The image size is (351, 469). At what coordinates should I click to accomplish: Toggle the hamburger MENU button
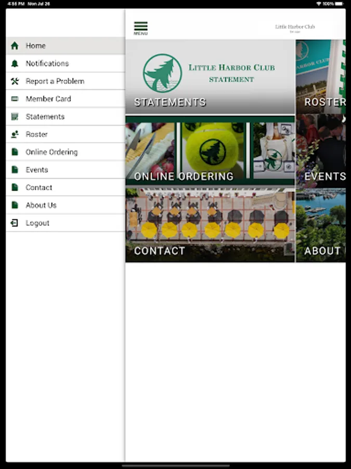[x=140, y=29]
